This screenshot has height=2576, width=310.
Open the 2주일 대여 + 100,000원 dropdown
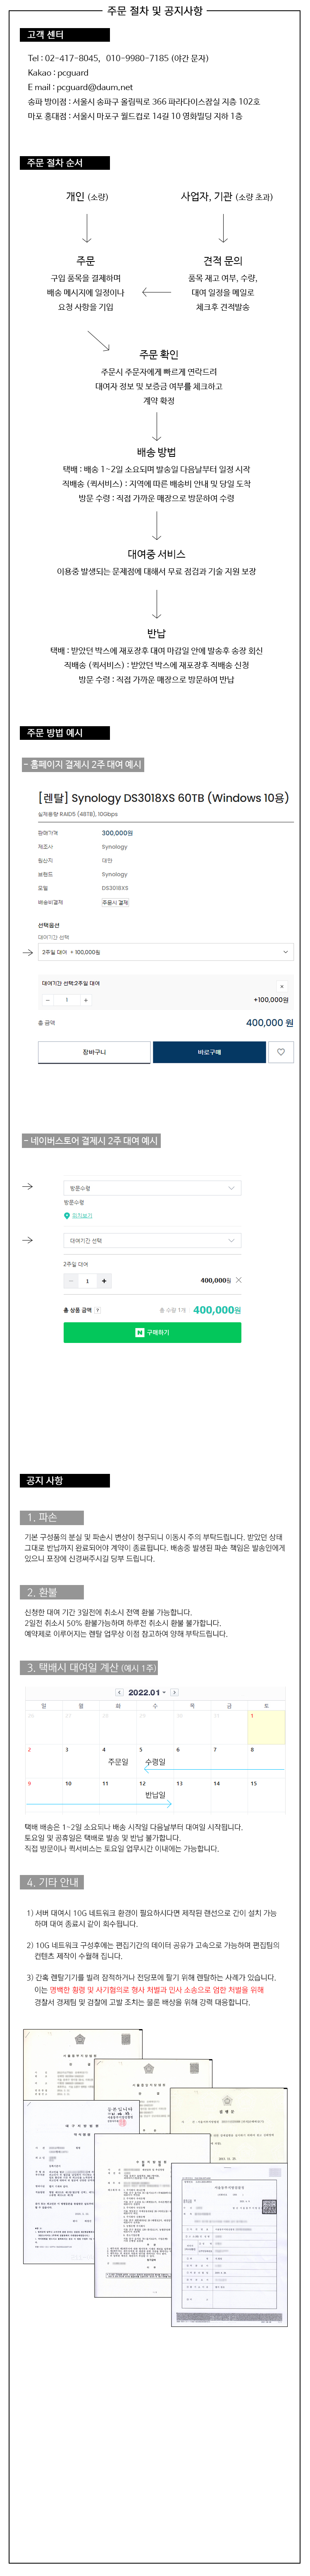point(165,952)
